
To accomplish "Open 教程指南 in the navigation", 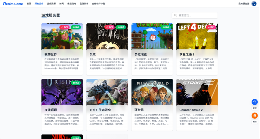I will pos(72,4).
